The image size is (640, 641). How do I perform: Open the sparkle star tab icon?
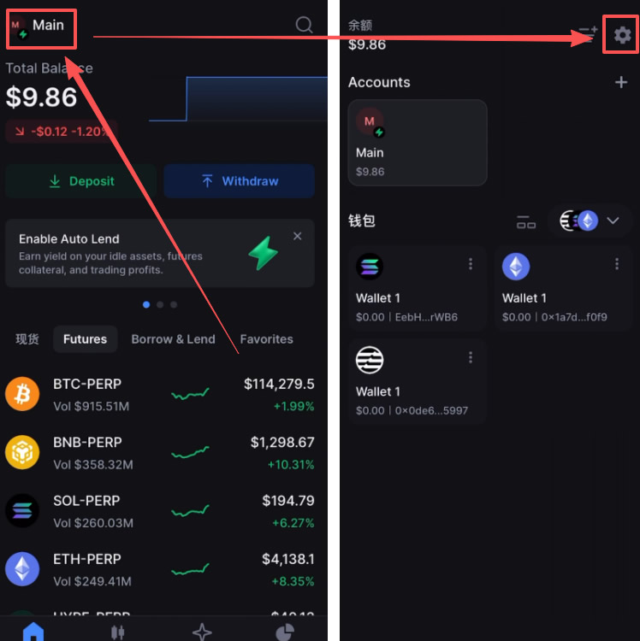[x=202, y=632]
